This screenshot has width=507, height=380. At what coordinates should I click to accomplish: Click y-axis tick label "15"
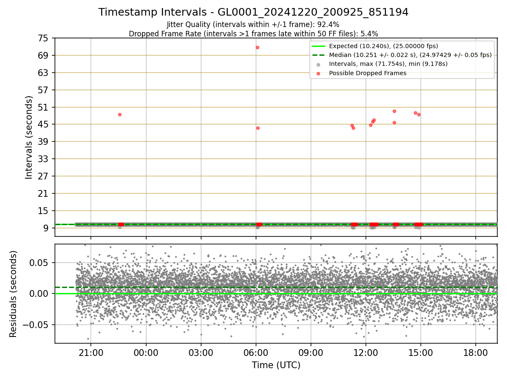click(x=43, y=211)
